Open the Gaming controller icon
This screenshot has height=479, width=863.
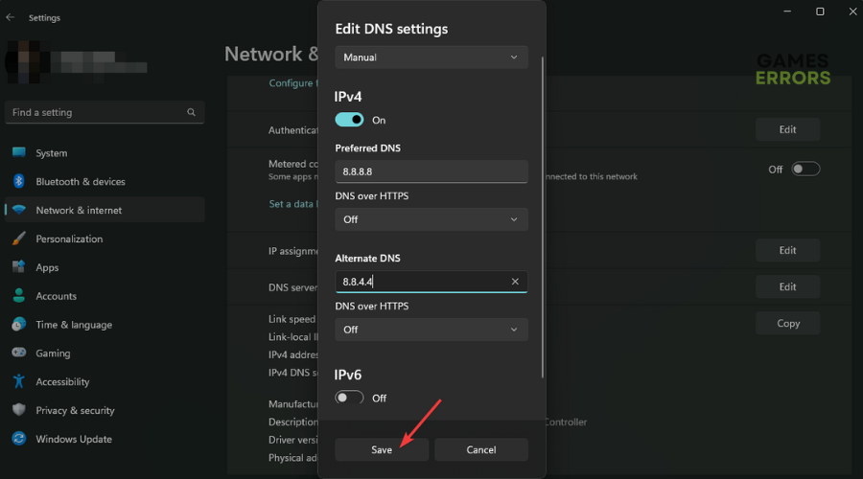(x=19, y=353)
